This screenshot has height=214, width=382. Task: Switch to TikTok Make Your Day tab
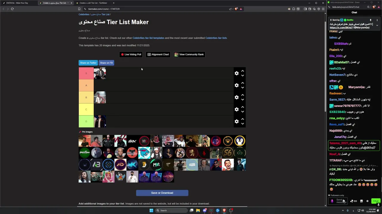tap(19, 3)
